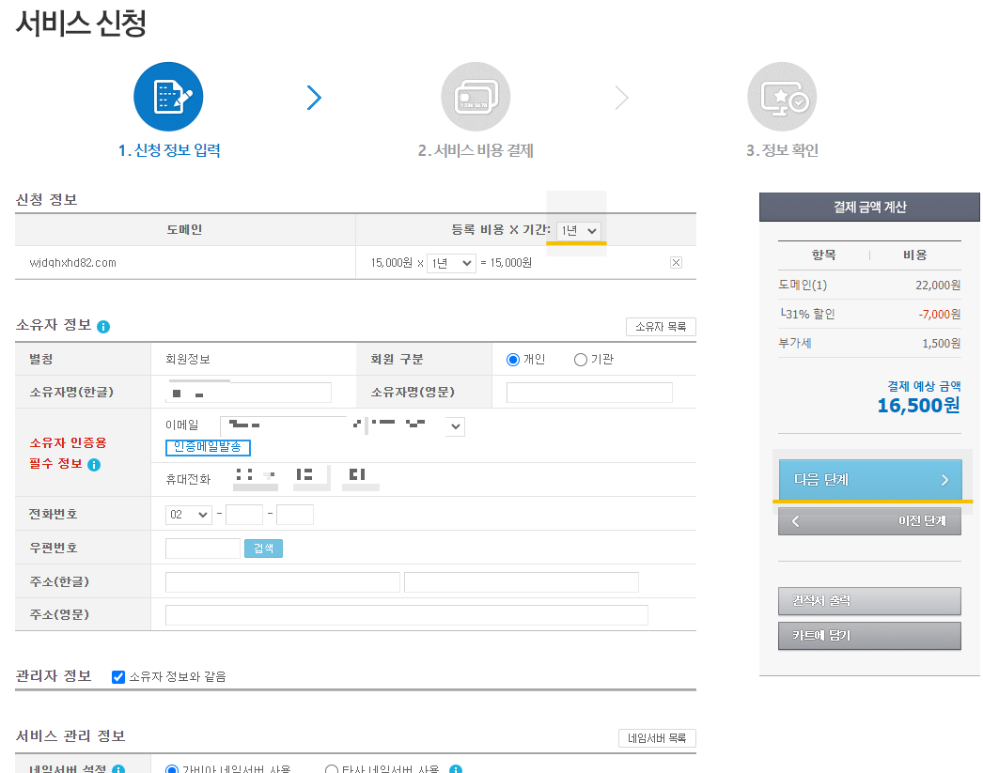
Task: Click 카트에 담기 button
Action: point(869,636)
